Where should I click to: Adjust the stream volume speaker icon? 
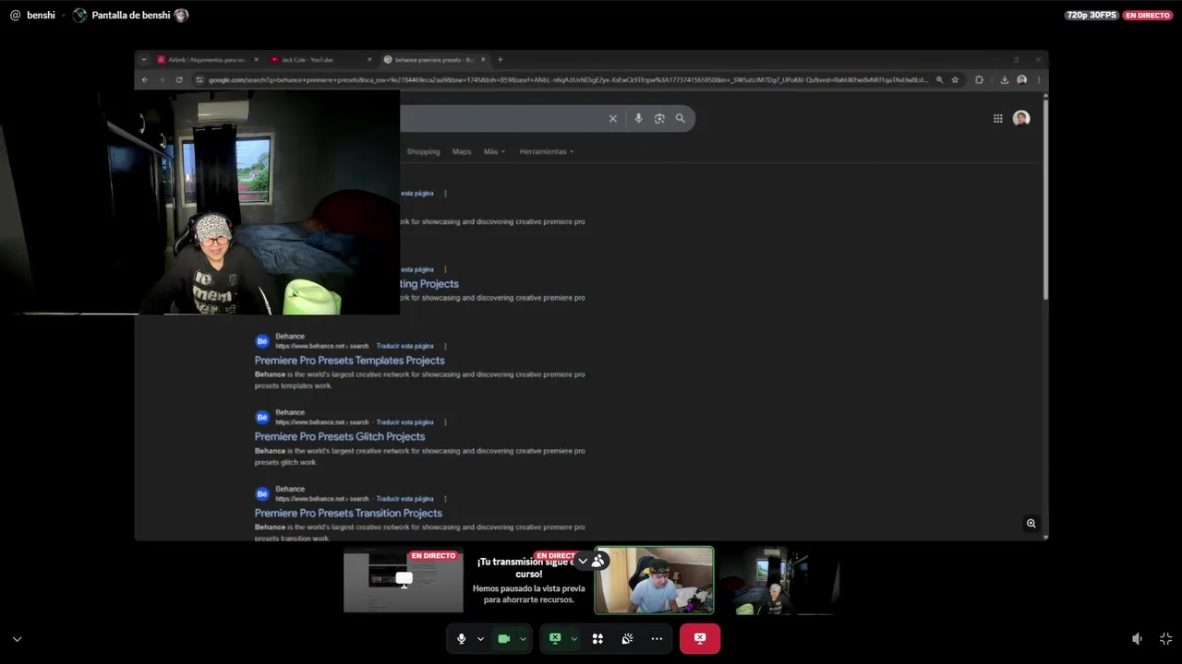(x=1137, y=638)
